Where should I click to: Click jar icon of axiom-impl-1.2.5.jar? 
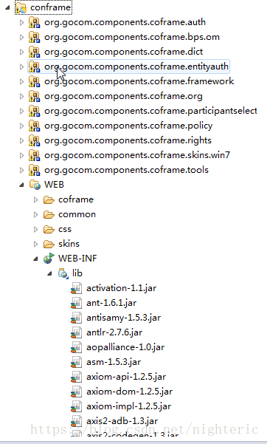coord(77,406)
